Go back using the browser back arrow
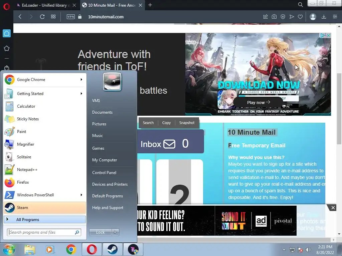This screenshot has height=256, width=342. coord(20,17)
